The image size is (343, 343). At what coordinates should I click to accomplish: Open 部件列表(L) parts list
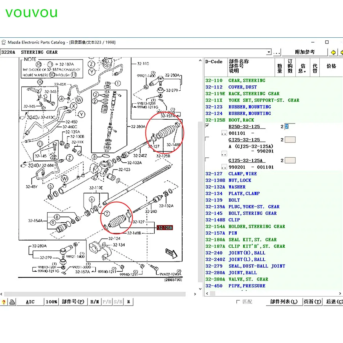click(x=284, y=302)
